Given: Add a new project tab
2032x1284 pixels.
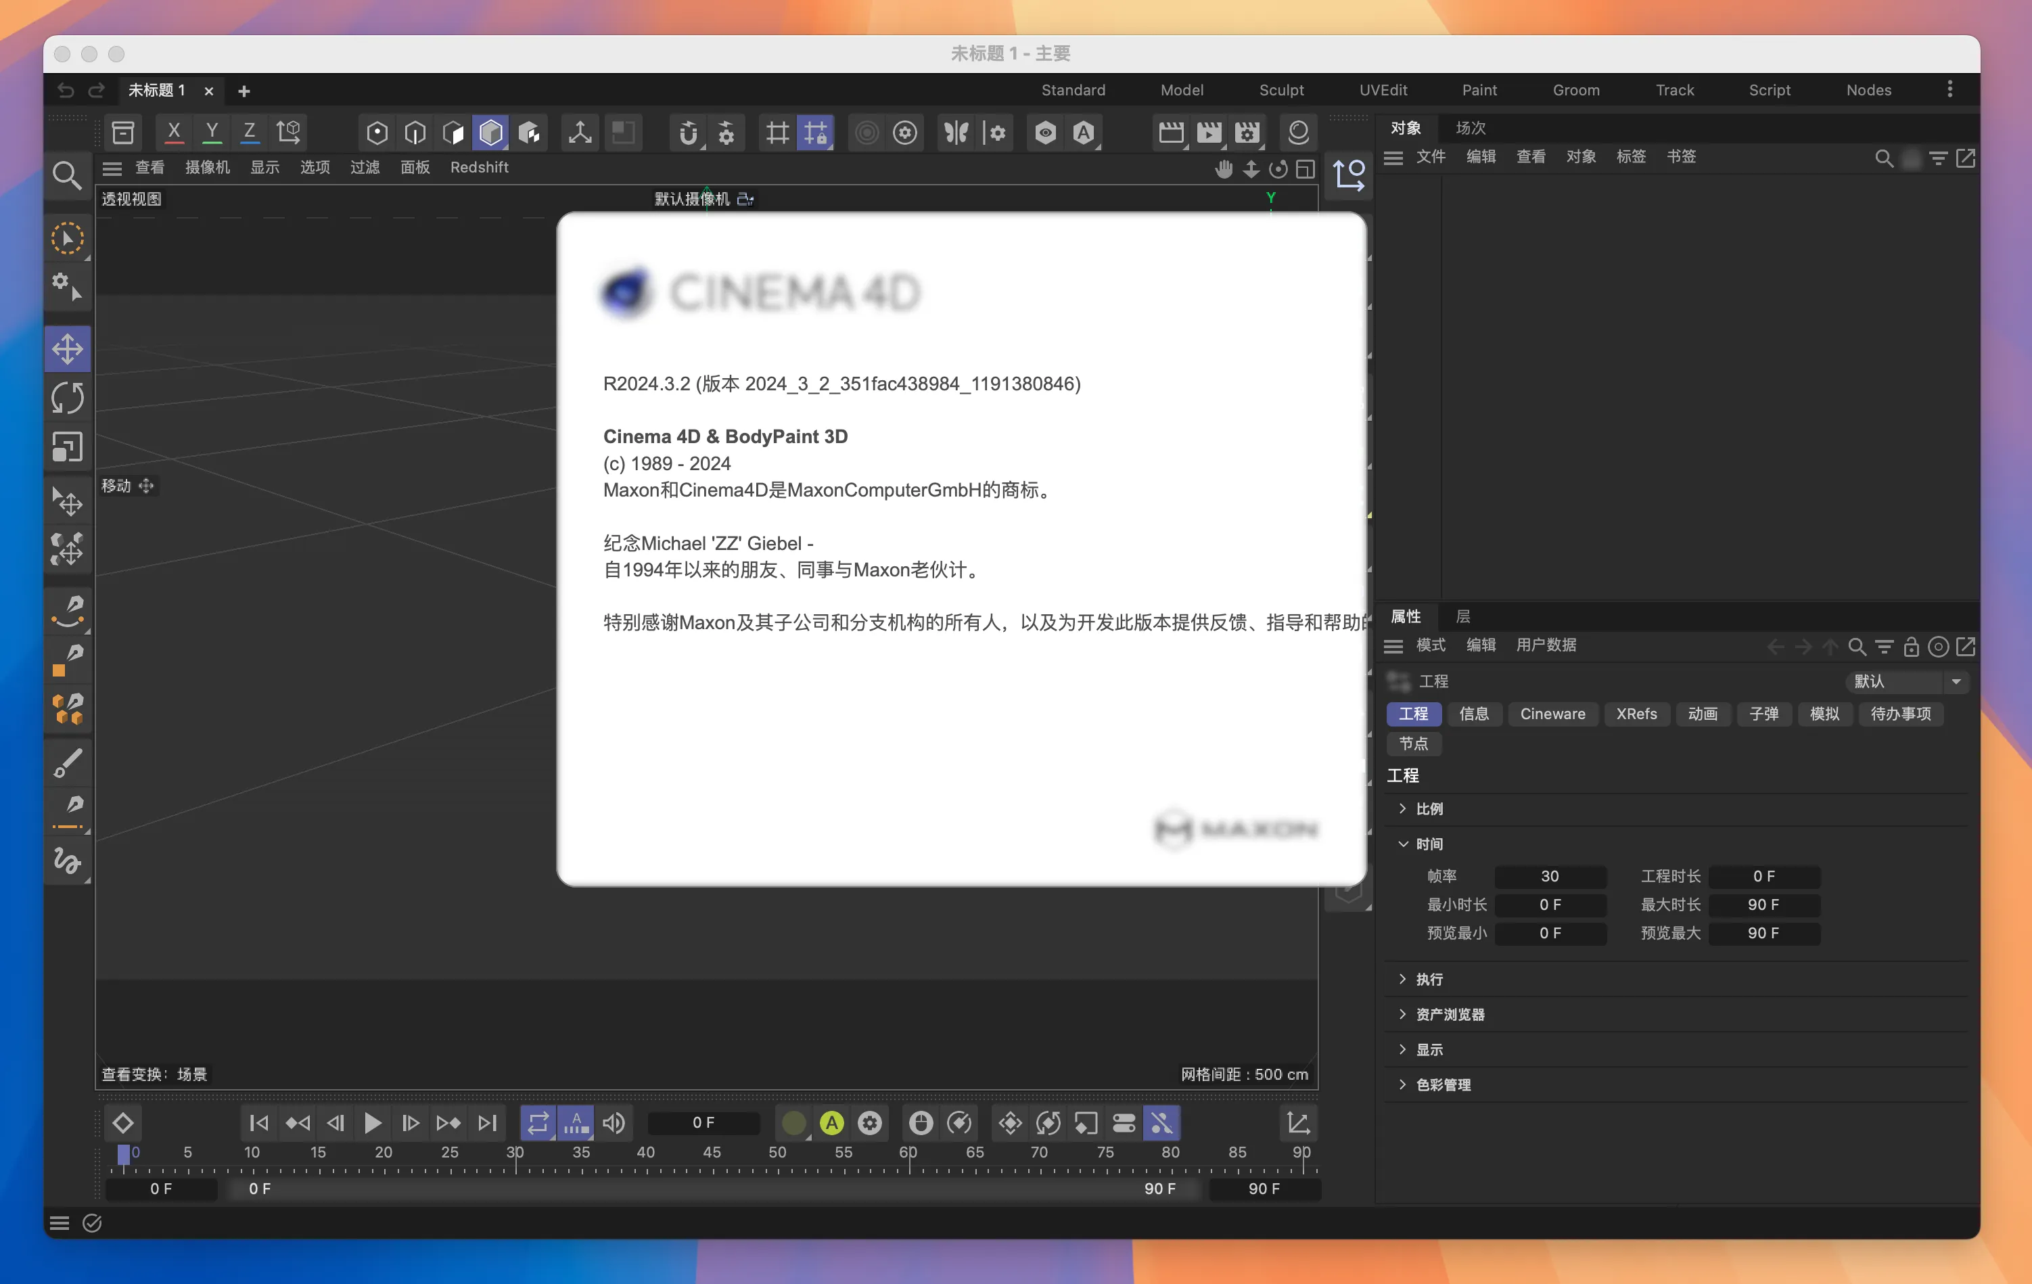Looking at the screenshot, I should pyautogui.click(x=244, y=91).
